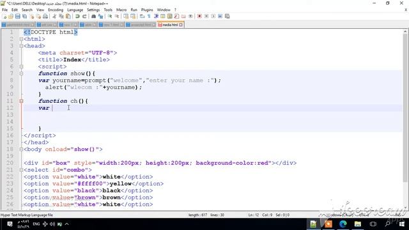409x230 pixels.
Task: Open the Macro menu
Action: (121, 10)
